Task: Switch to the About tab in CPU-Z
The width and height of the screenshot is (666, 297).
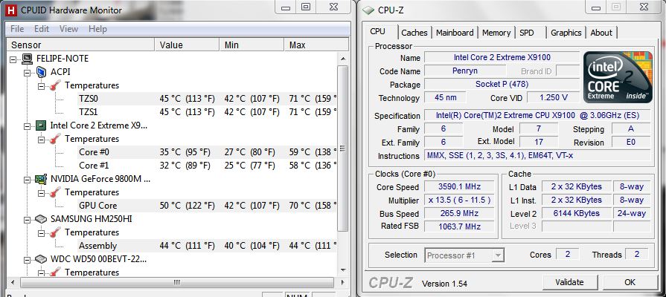Action: 601,33
